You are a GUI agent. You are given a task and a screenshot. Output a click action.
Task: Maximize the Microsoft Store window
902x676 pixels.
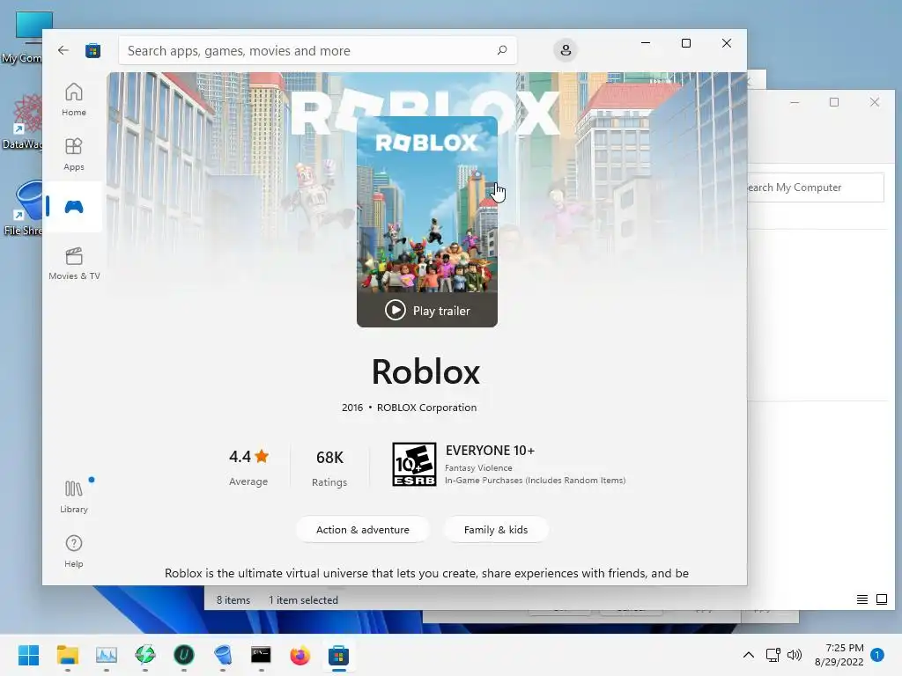[685, 43]
